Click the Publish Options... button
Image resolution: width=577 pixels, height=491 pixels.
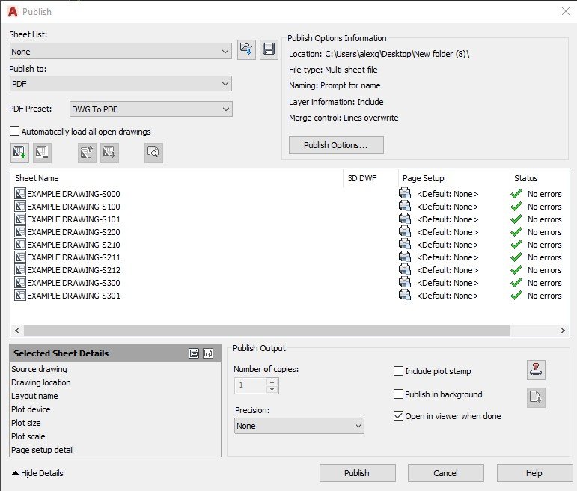point(336,145)
